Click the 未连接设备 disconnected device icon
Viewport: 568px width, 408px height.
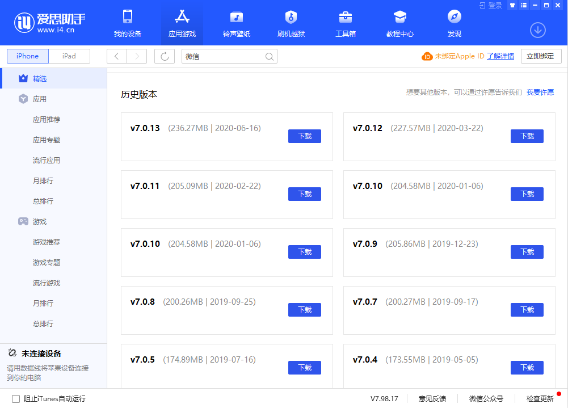12,353
